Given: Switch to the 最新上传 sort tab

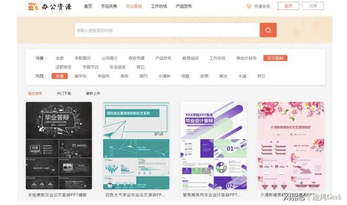Looking at the screenshot, I should point(93,93).
